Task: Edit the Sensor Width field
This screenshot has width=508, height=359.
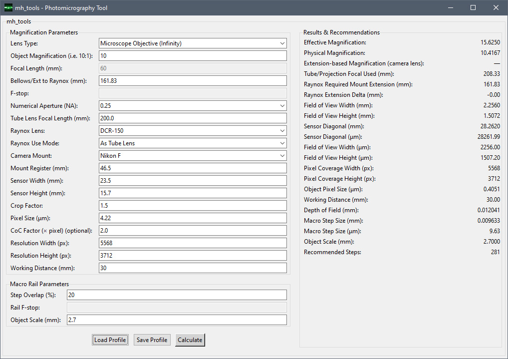Action: coord(193,181)
